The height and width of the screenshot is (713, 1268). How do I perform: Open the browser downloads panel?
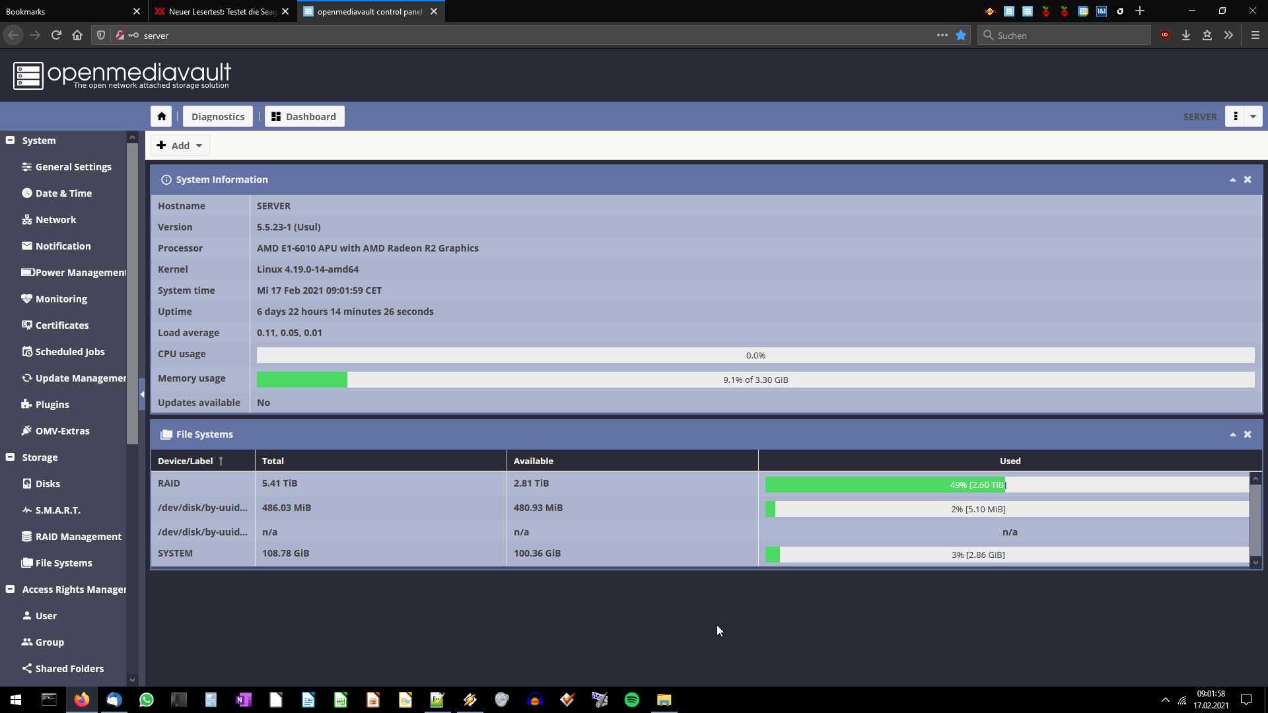tap(1186, 35)
